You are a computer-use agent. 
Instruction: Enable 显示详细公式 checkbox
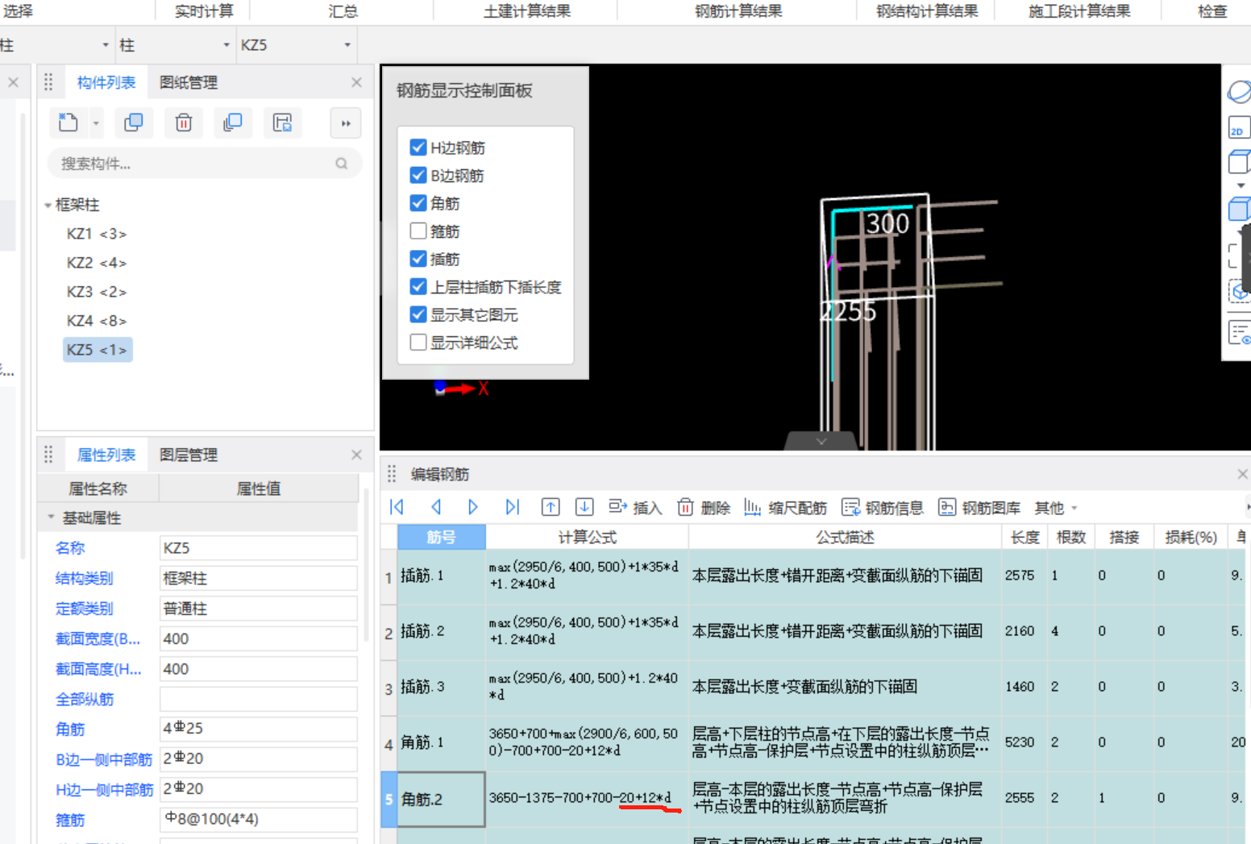pyautogui.click(x=418, y=343)
